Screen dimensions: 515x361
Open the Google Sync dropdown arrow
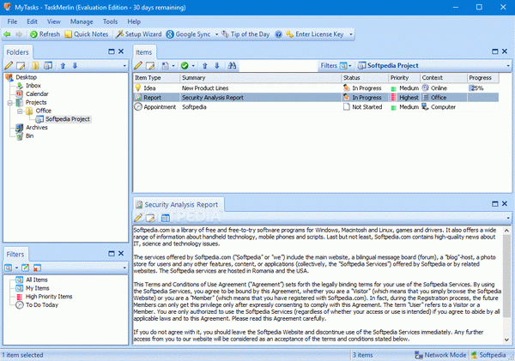tap(216, 34)
